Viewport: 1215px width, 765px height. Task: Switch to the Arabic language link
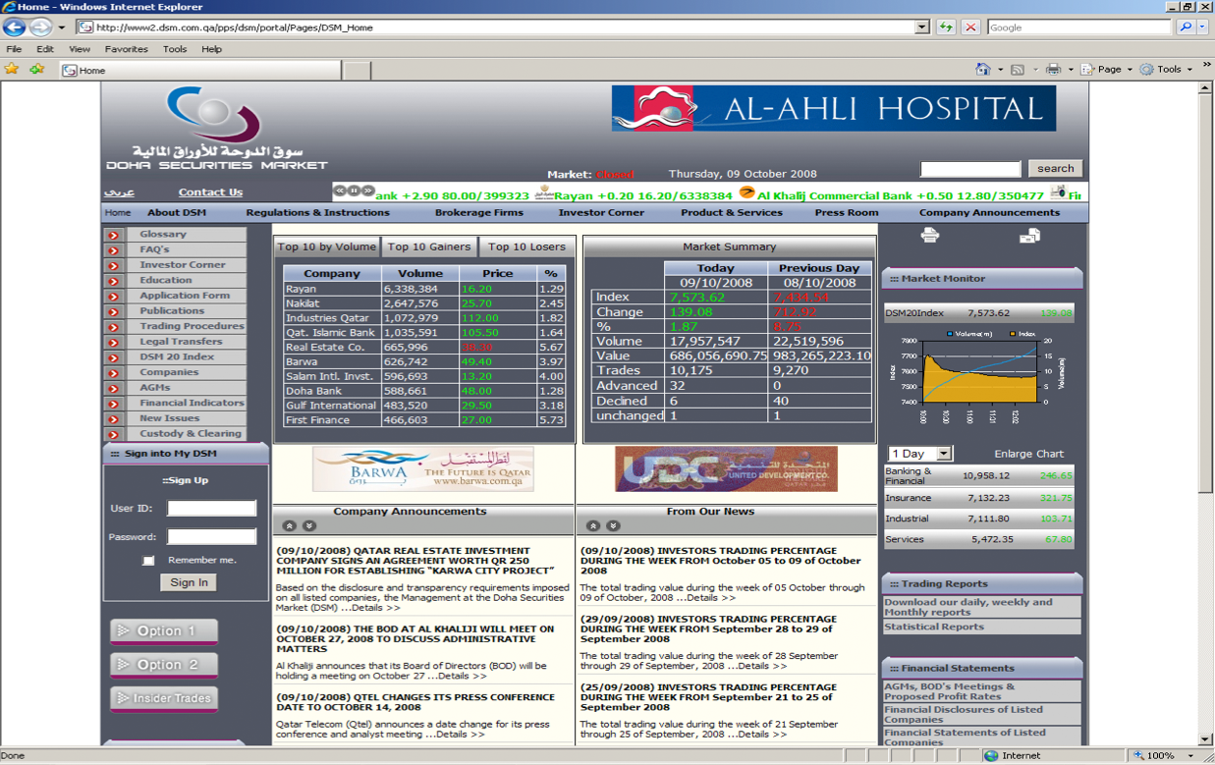(119, 192)
